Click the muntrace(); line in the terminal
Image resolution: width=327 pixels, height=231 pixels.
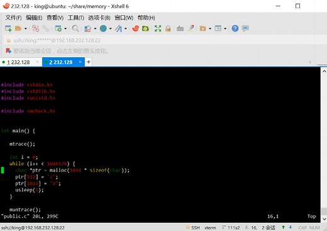click(x=25, y=210)
